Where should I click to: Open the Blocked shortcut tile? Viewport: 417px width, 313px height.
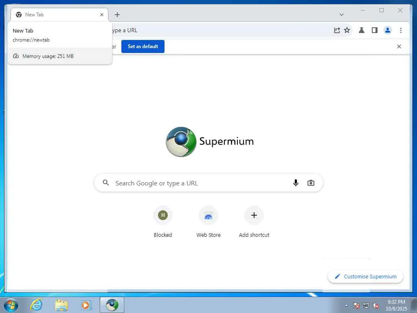click(x=163, y=222)
